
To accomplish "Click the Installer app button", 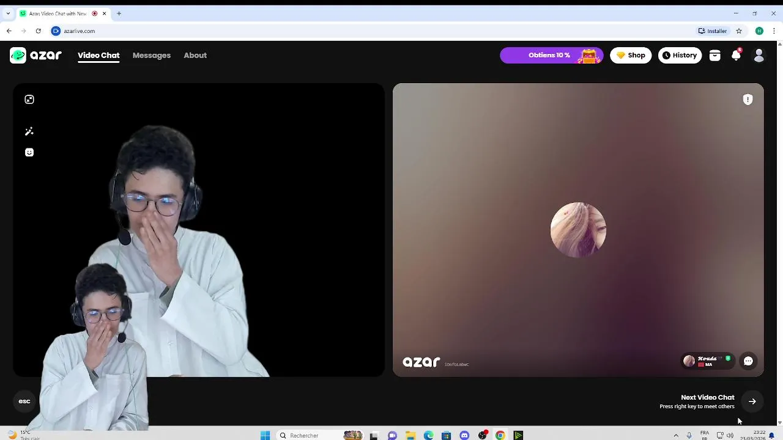I will (x=713, y=31).
